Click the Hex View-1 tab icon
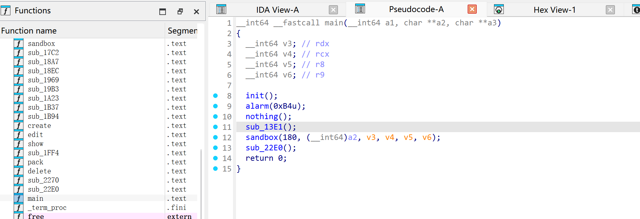Image resolution: width=640 pixels, height=219 pixels. tap(499, 10)
